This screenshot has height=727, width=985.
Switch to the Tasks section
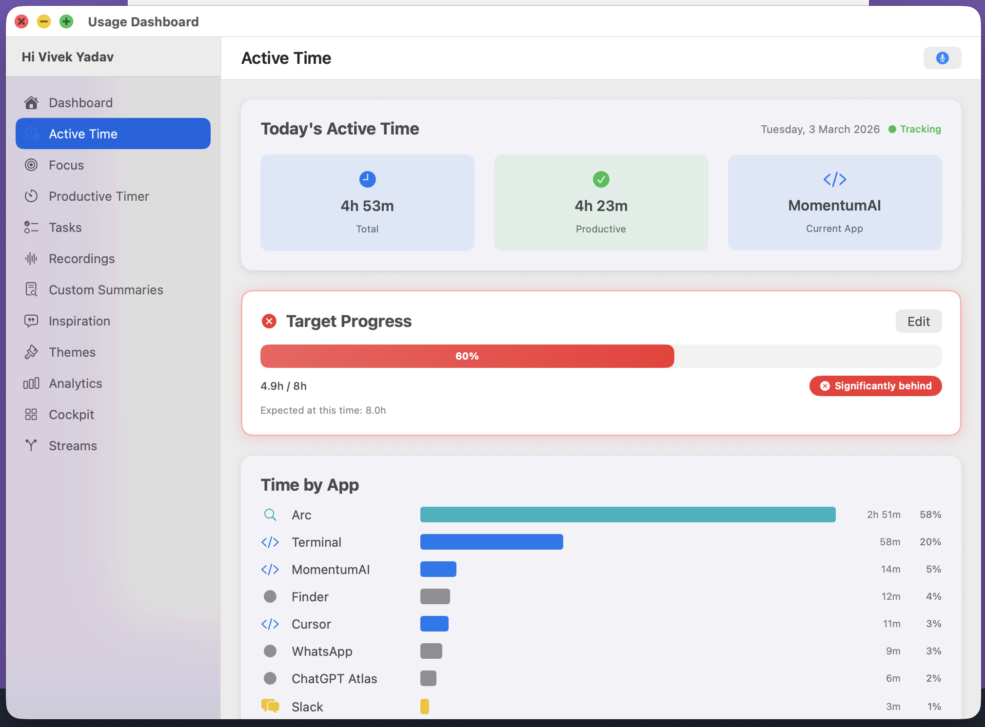(65, 227)
